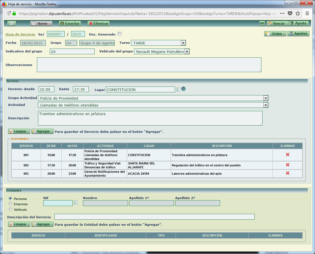This screenshot has width=315, height=254.
Task: Delete service 001 with red X icon
Action: pos(288,154)
